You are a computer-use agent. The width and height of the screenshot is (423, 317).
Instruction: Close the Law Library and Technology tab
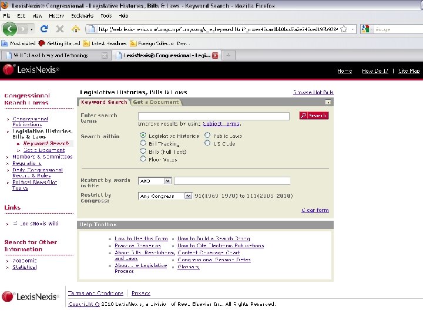click(x=105, y=55)
